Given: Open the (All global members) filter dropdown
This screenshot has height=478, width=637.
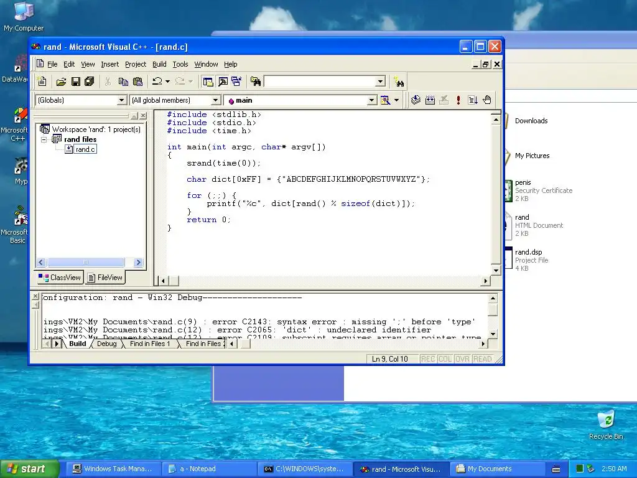Looking at the screenshot, I should click(x=216, y=100).
